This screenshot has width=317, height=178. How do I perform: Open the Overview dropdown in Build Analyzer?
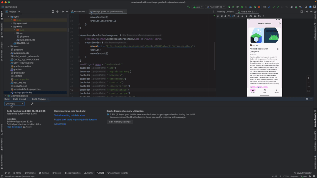pyautogui.click(x=14, y=104)
